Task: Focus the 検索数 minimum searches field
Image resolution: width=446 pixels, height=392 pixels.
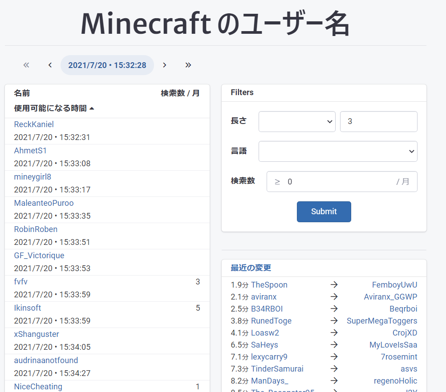Action: click(342, 181)
